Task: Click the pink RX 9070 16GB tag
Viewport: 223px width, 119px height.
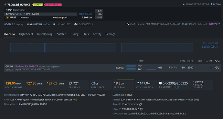Action: [53, 5]
